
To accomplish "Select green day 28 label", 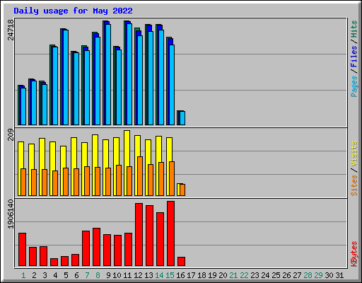I will coord(308,275).
